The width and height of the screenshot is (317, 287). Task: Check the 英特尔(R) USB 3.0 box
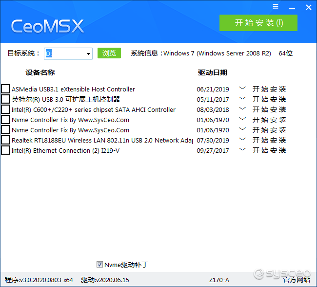click(6, 99)
